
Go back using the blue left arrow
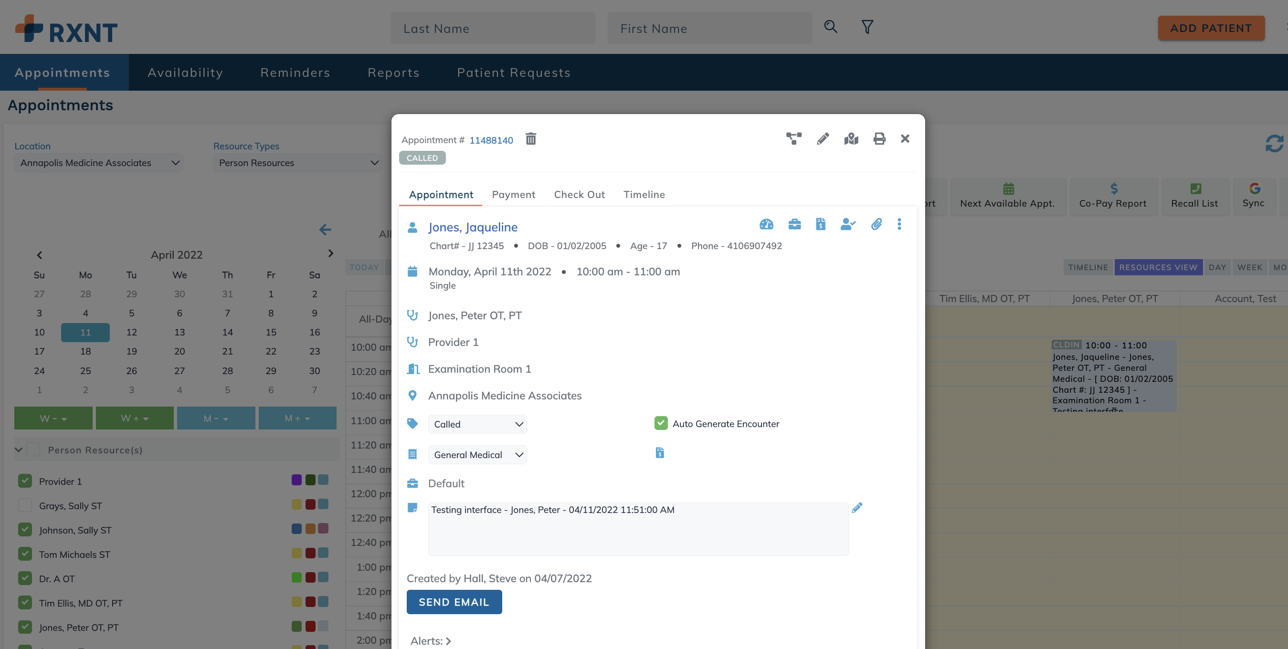tap(325, 230)
